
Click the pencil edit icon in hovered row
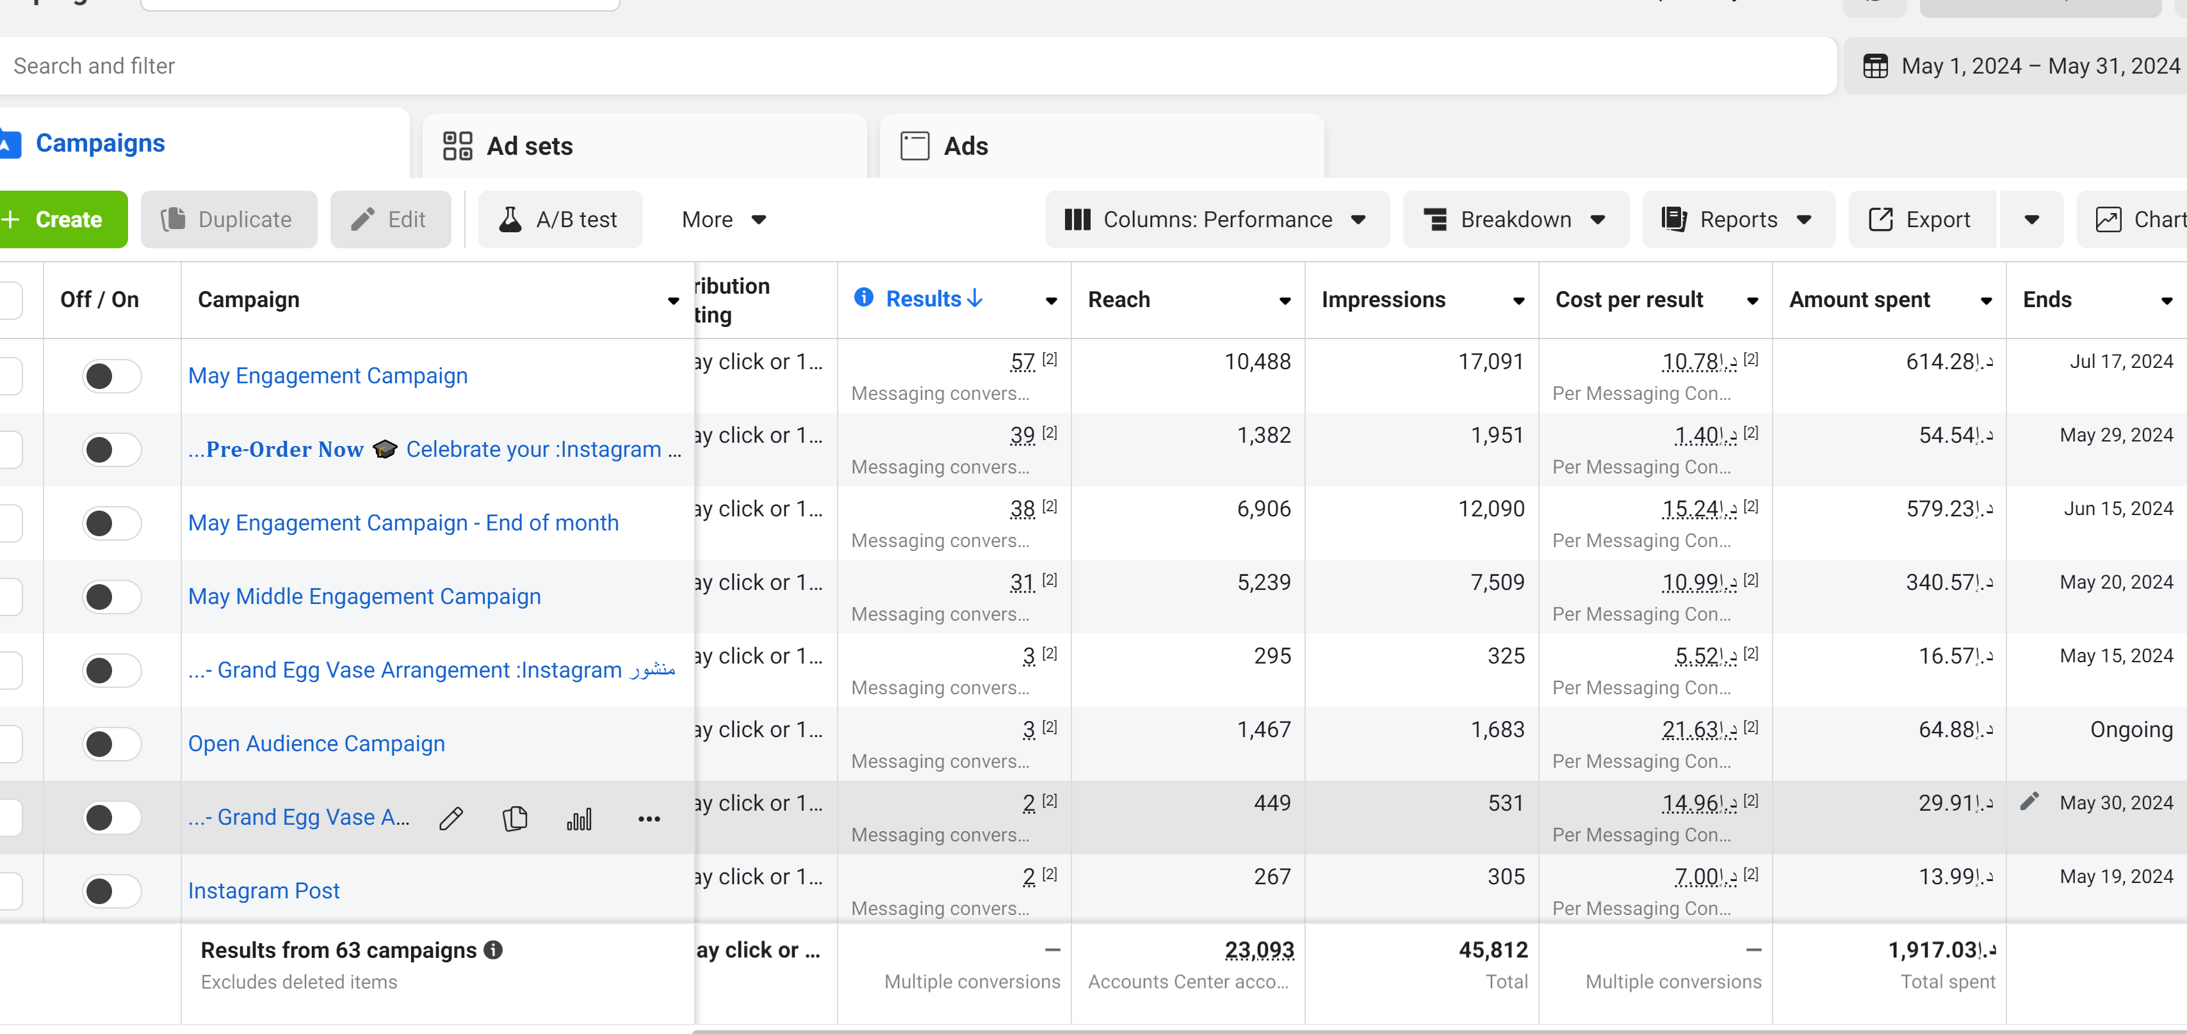[x=451, y=818]
